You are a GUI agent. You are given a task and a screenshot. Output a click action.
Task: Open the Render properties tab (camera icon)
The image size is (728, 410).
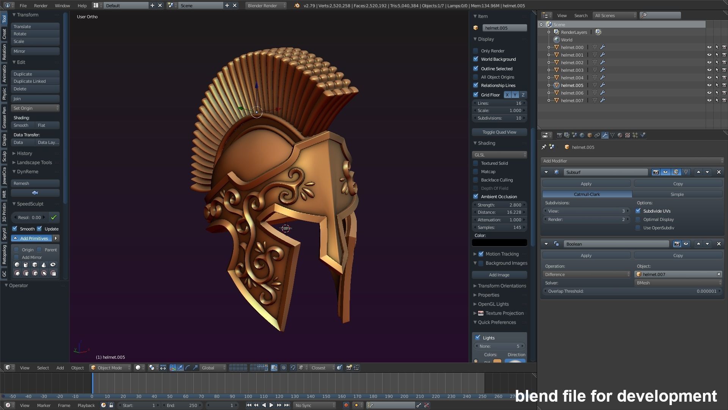tap(559, 135)
